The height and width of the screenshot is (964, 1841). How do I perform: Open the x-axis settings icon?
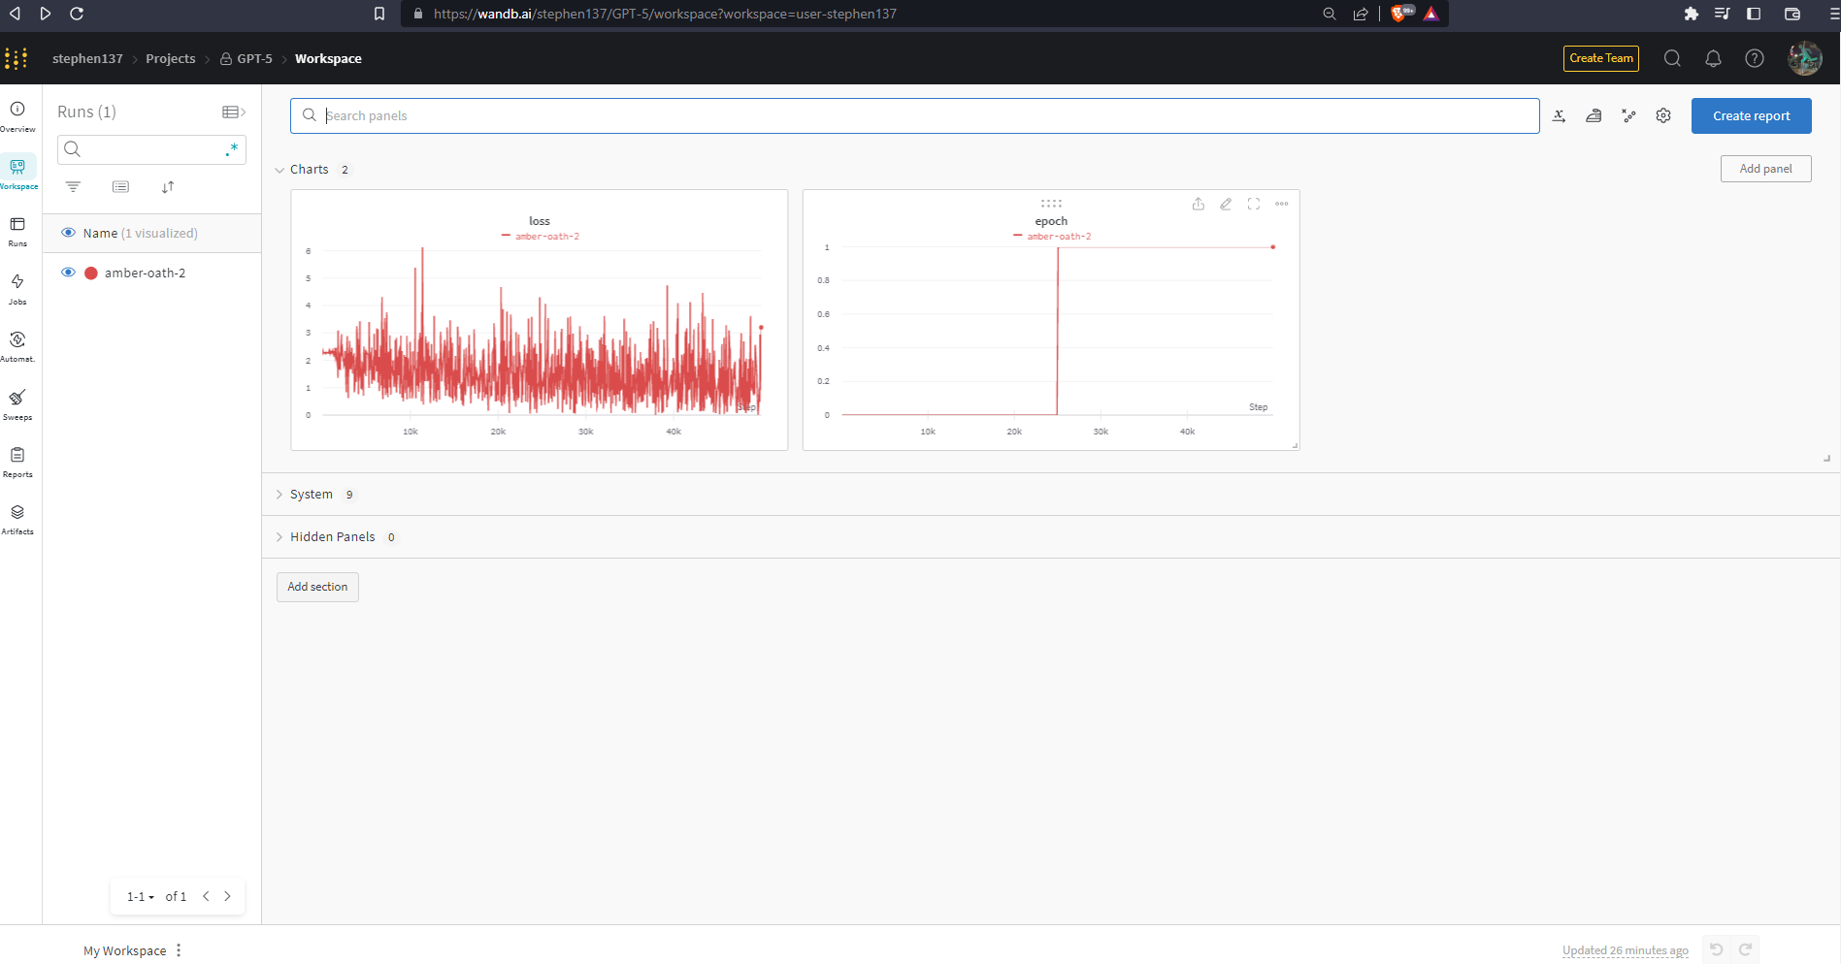1559,115
